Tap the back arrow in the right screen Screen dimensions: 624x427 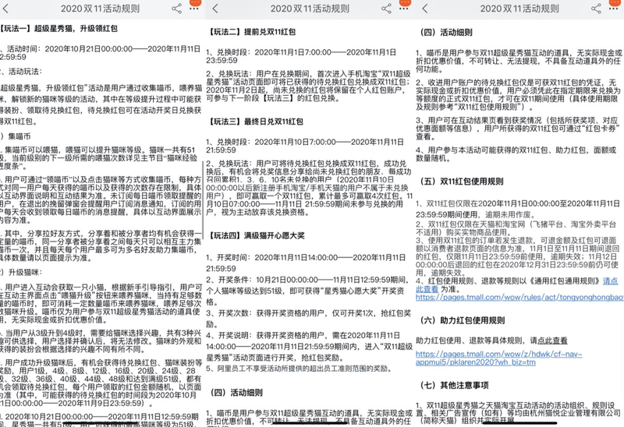pyautogui.click(x=425, y=9)
